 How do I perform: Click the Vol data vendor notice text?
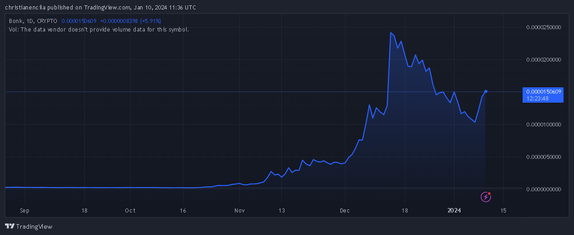tap(99, 29)
